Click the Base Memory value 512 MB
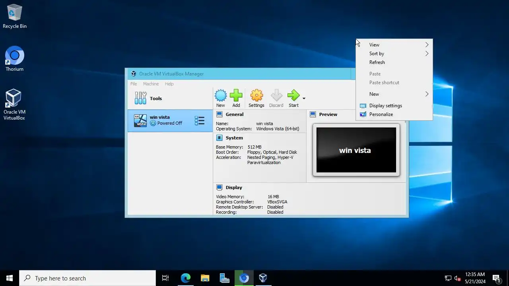Screen dimensions: 509x286 click(254, 147)
